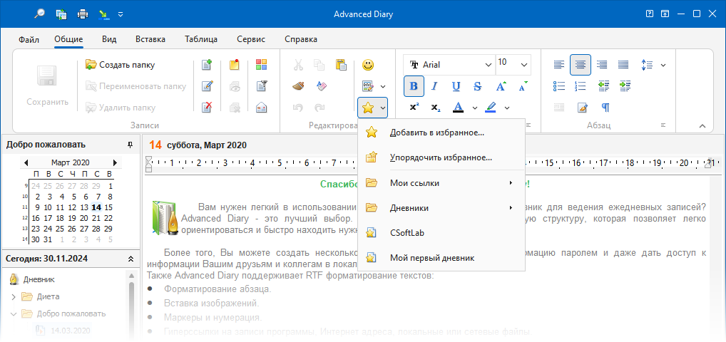Justify the paragraph text

tap(623, 65)
